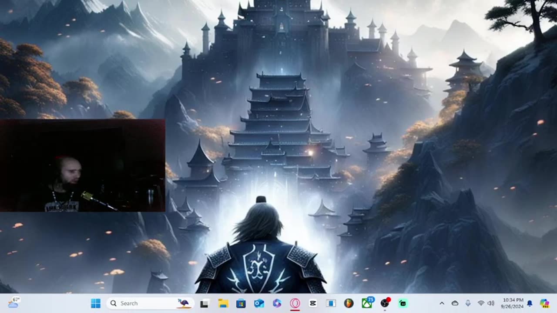The width and height of the screenshot is (557, 313).
Task: Open Copilot preview icon at taskbar end
Action: (x=544, y=303)
